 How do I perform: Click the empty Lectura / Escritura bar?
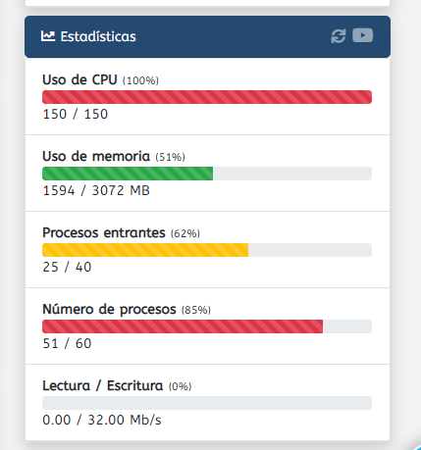(207, 403)
